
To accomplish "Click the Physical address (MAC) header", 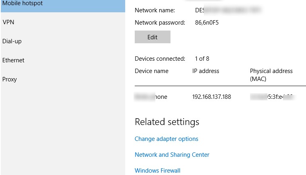I will point(271,75).
